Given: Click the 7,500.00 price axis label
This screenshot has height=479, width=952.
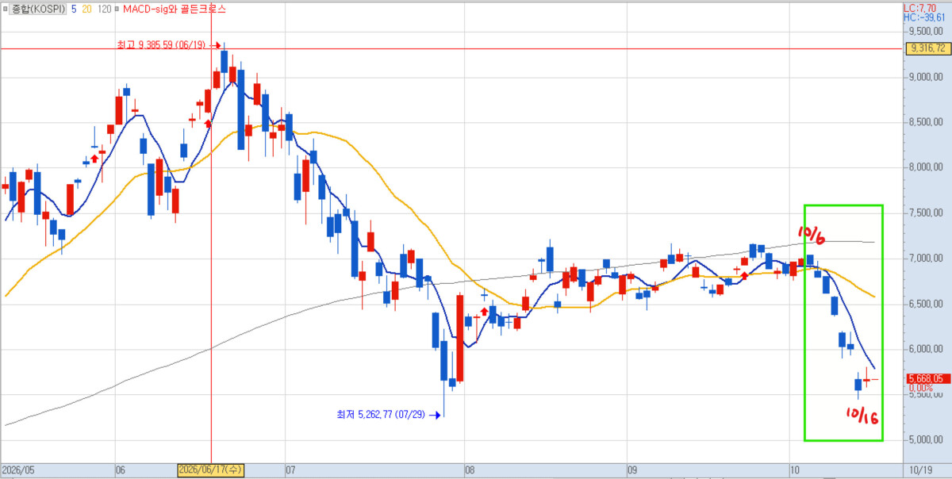Looking at the screenshot, I should click(926, 213).
